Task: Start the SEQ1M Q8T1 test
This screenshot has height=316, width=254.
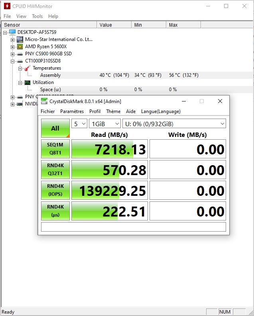Action: click(x=55, y=149)
